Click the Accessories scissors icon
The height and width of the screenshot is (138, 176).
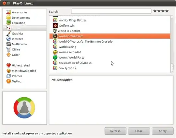point(8,12)
